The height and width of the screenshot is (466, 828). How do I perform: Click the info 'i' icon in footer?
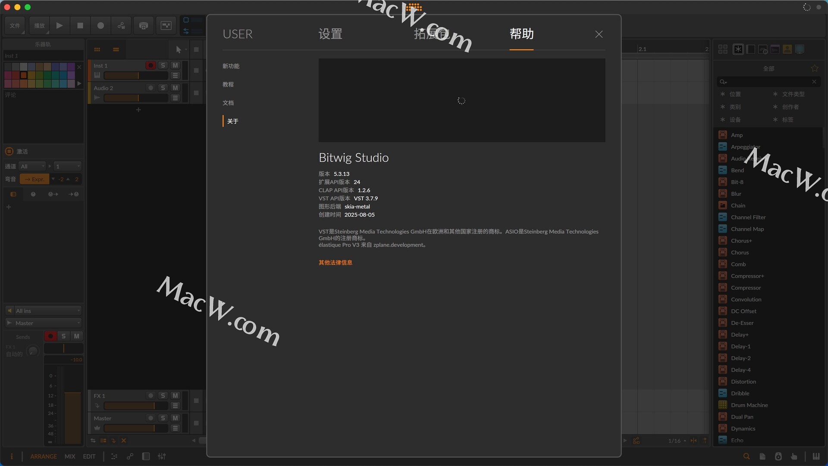pos(12,456)
